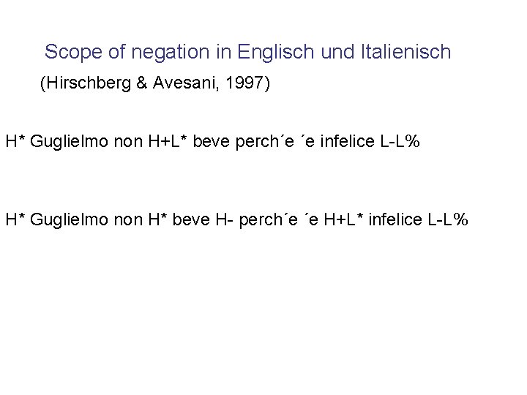Click 'infelice' in the second example sentence
The image size is (527, 395).
[x=395, y=219]
